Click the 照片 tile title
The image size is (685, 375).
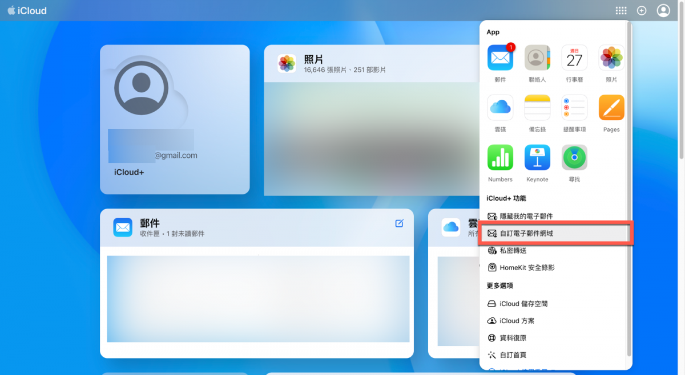(314, 59)
